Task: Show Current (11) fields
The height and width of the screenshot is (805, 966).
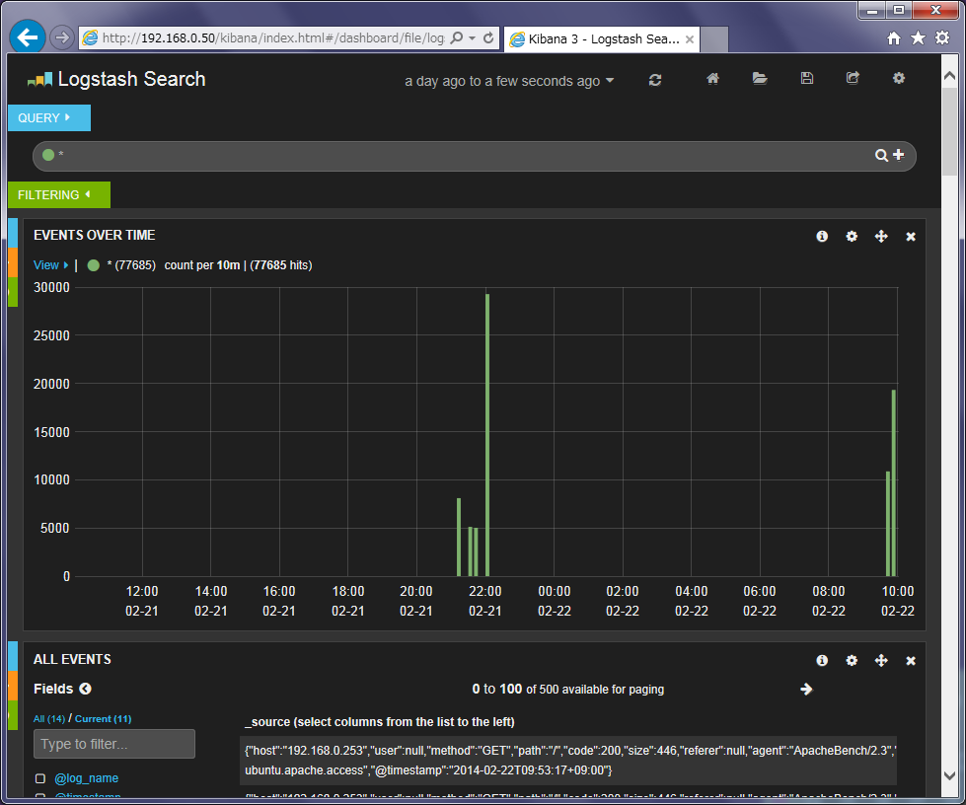Action: (103, 719)
